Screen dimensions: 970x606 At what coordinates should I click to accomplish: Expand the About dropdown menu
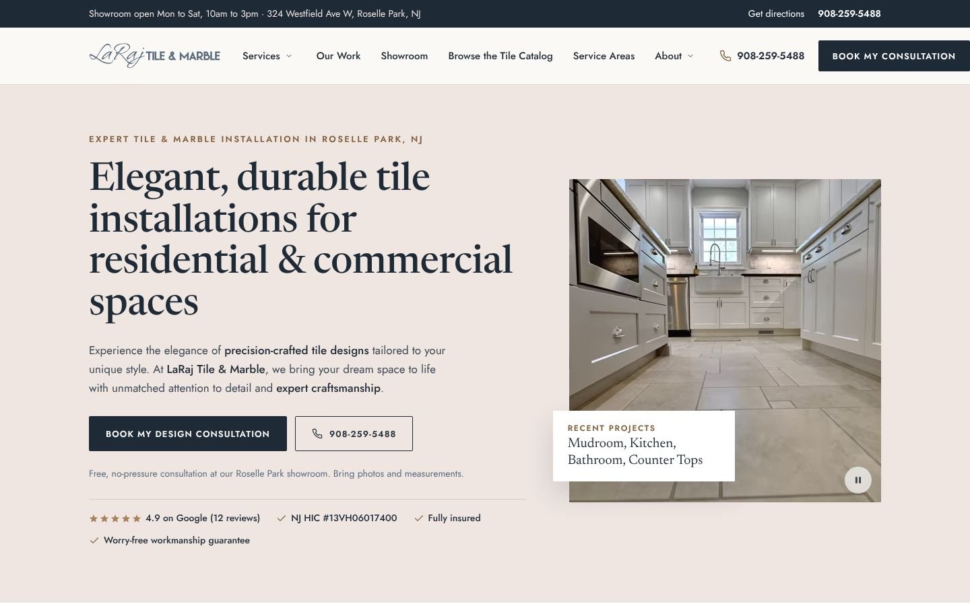tap(674, 56)
